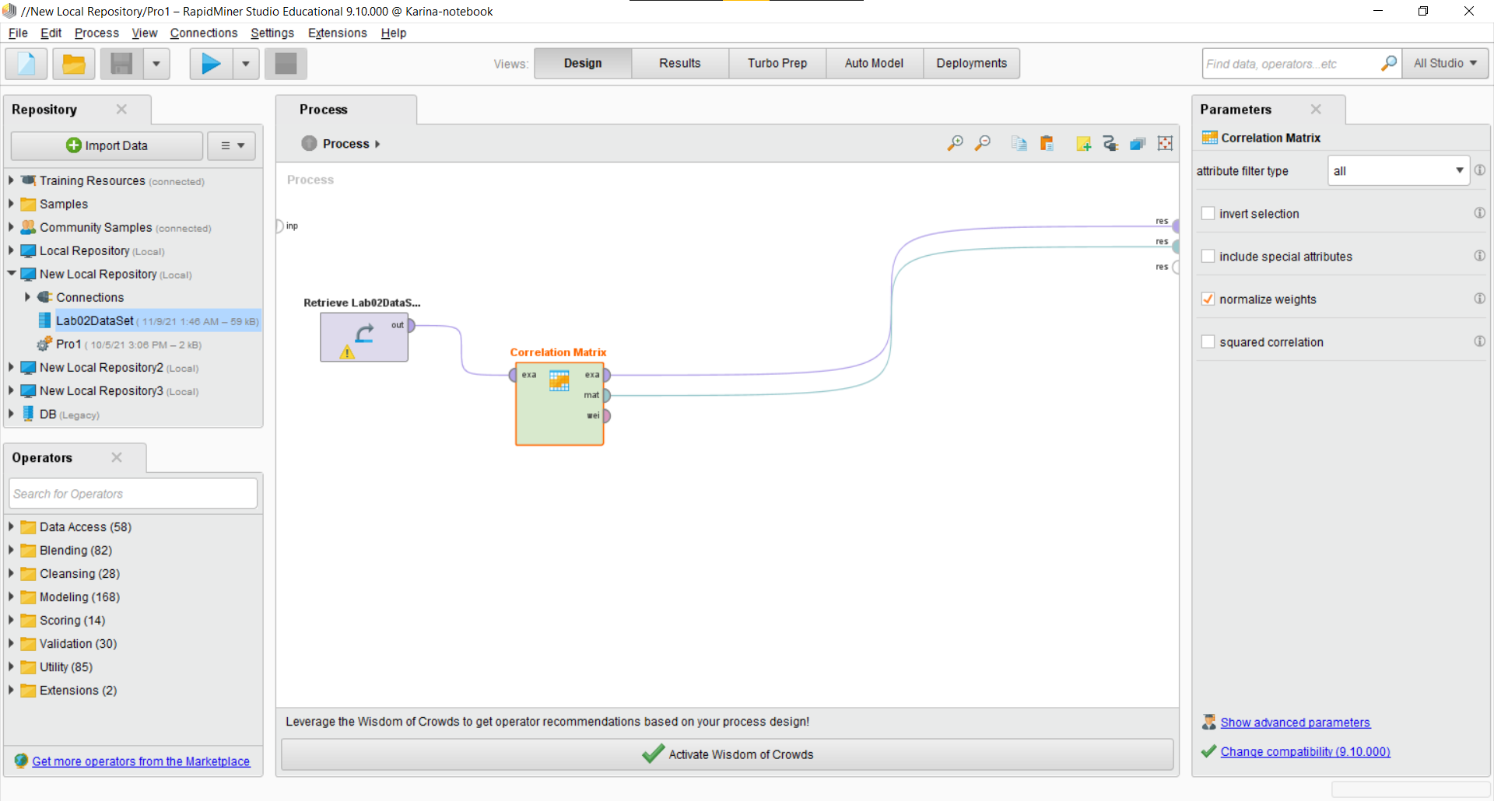Collapse New Local Repository node
This screenshot has height=801, width=1494.
(11, 274)
